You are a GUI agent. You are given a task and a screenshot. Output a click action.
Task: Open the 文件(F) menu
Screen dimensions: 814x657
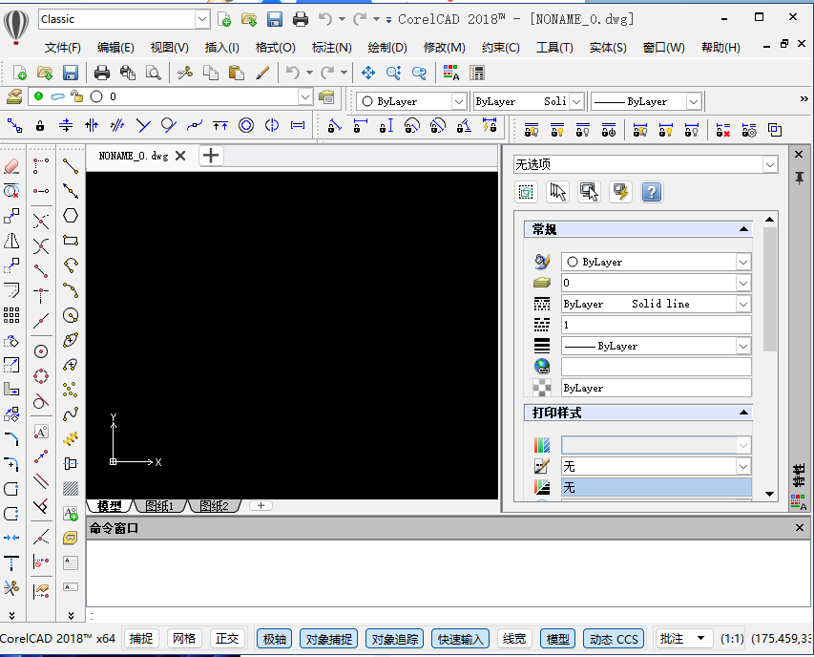(62, 47)
